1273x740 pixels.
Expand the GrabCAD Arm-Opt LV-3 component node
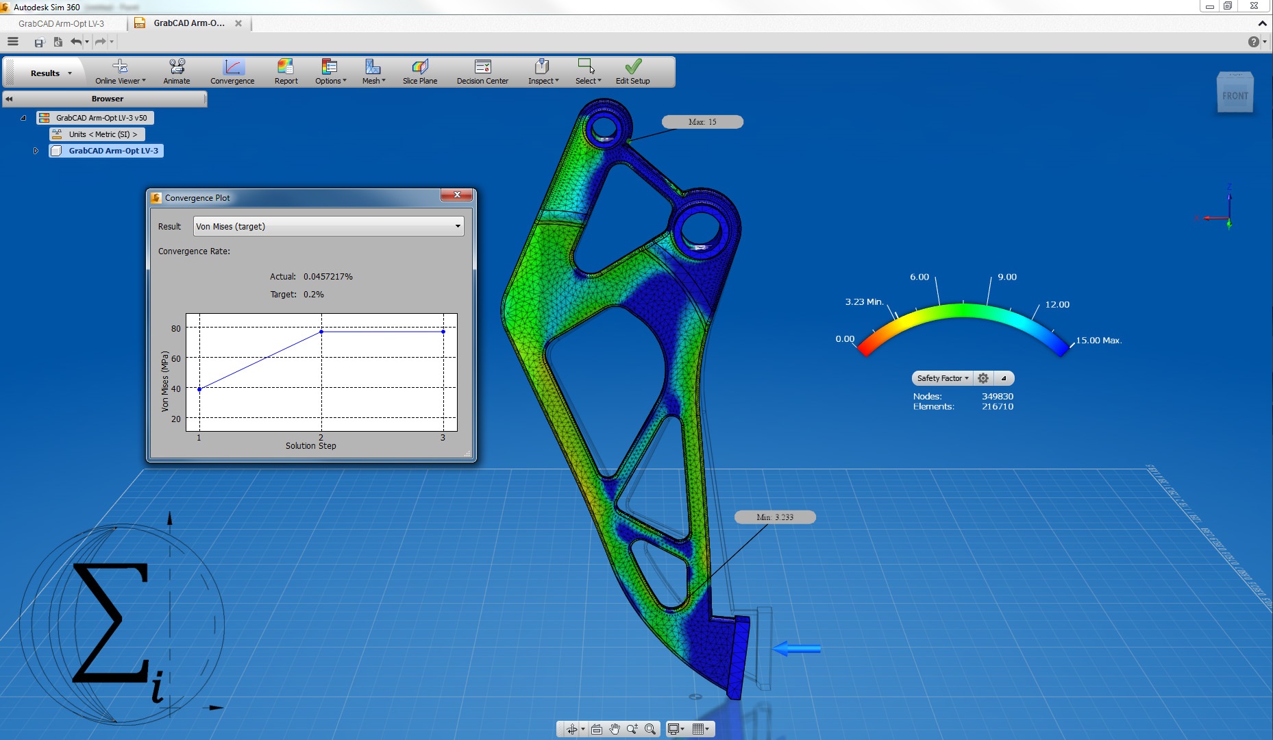click(36, 151)
